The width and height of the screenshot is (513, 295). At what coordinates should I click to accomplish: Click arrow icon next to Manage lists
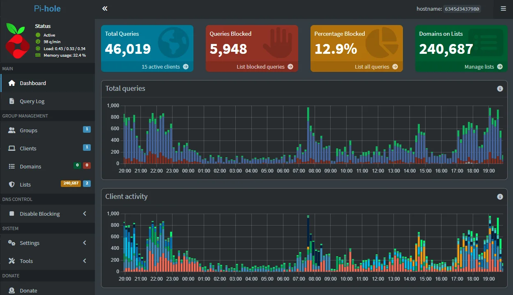500,67
